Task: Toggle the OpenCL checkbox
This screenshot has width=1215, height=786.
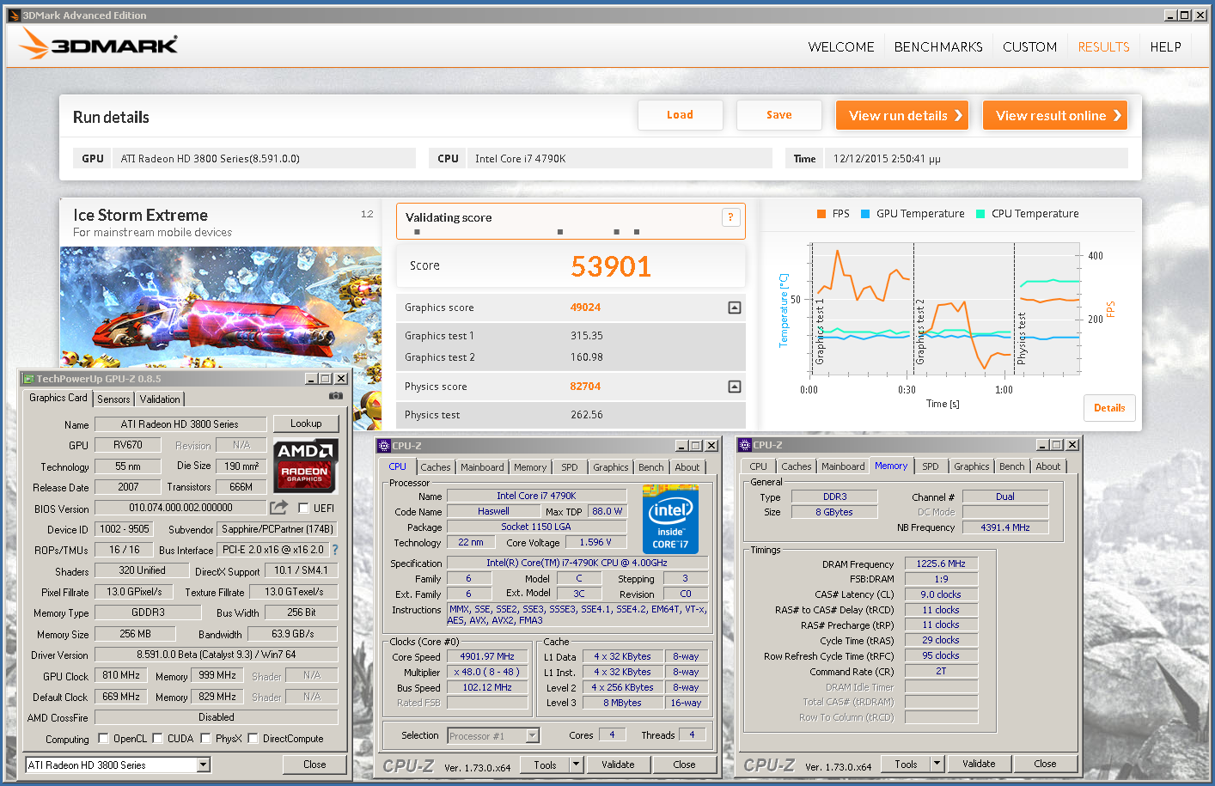Action: pos(103,738)
